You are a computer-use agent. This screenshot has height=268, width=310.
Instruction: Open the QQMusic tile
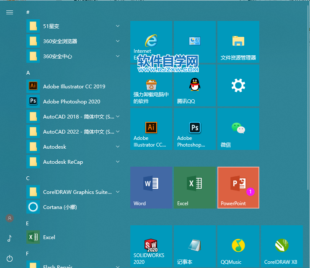[x=238, y=246]
